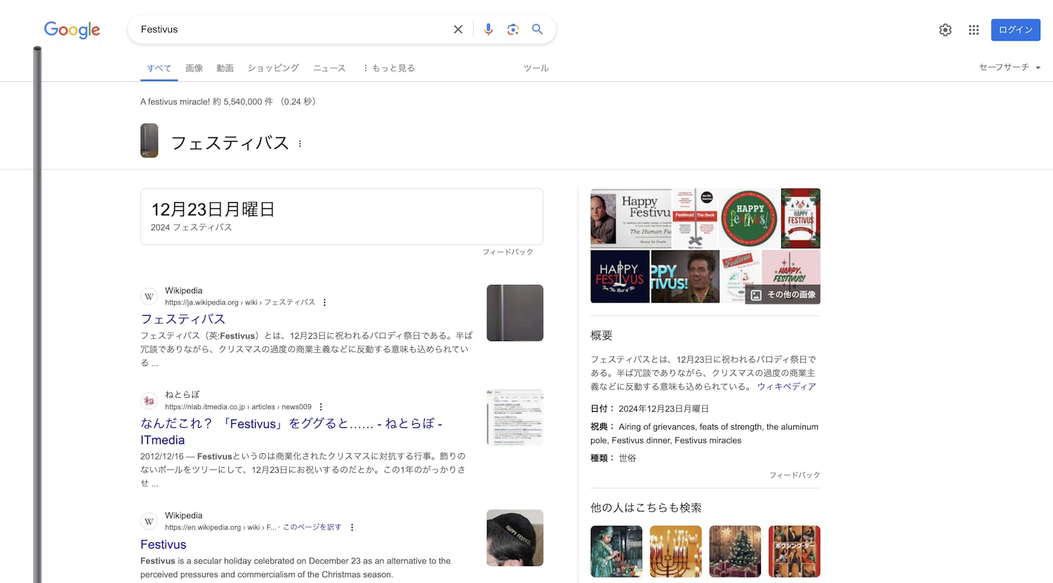Open more options beside フェスティバス heading

tap(300, 144)
